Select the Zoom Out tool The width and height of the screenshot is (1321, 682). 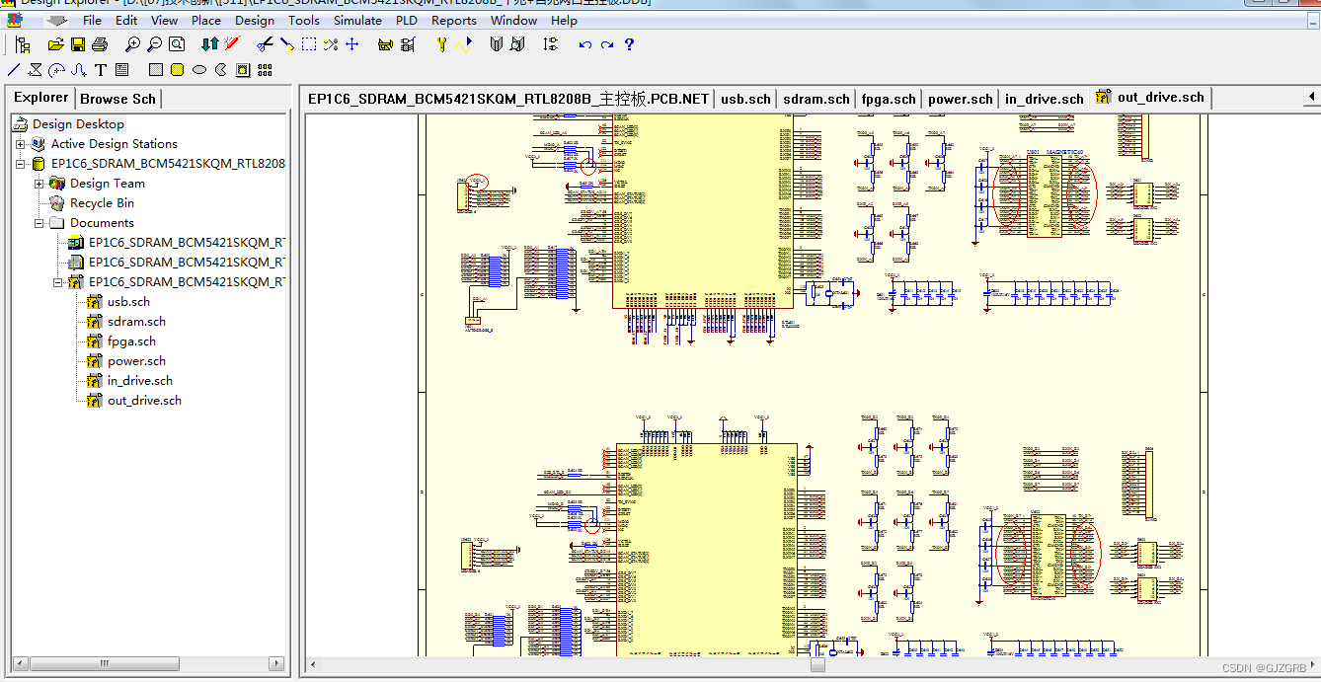coord(153,44)
